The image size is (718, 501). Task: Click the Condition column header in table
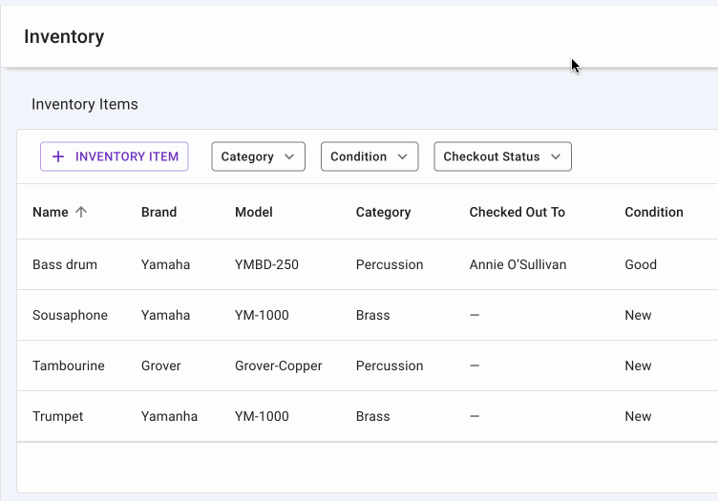tap(654, 212)
